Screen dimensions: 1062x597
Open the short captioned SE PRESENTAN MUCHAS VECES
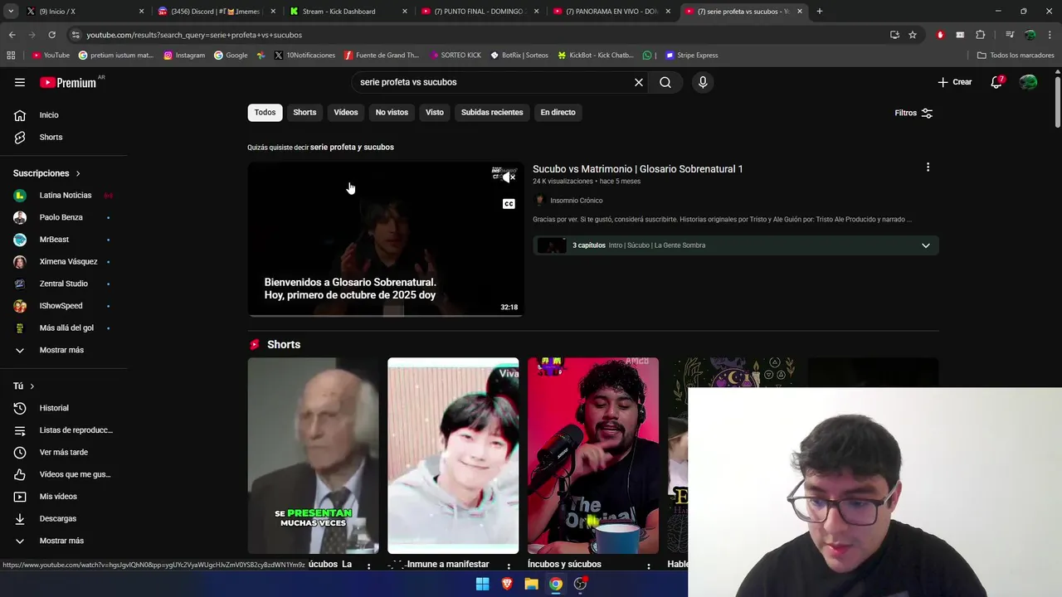(313, 455)
